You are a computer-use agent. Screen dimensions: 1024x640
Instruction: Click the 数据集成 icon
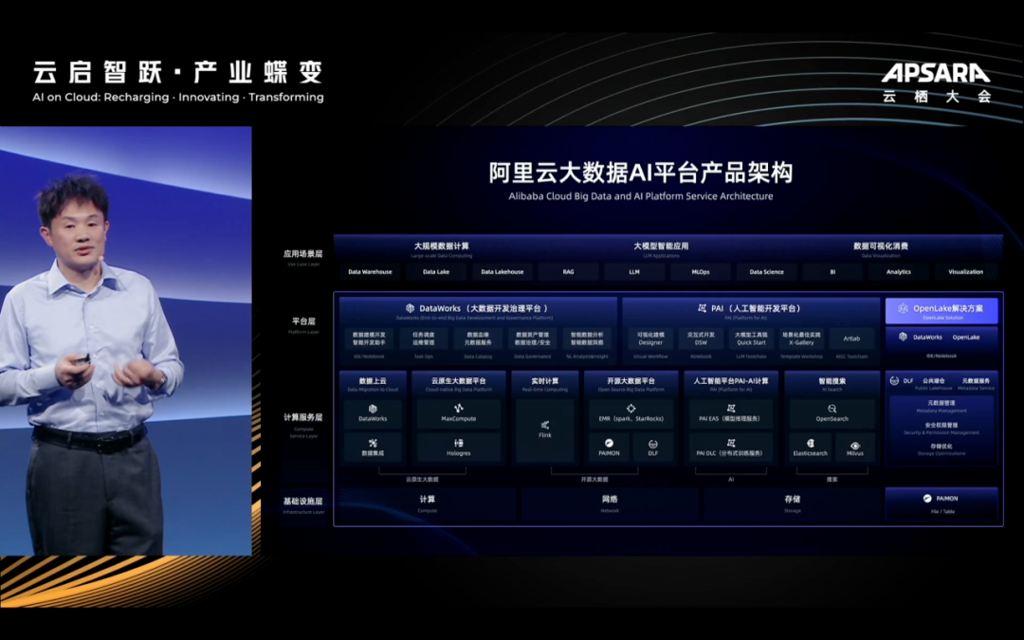[373, 444]
